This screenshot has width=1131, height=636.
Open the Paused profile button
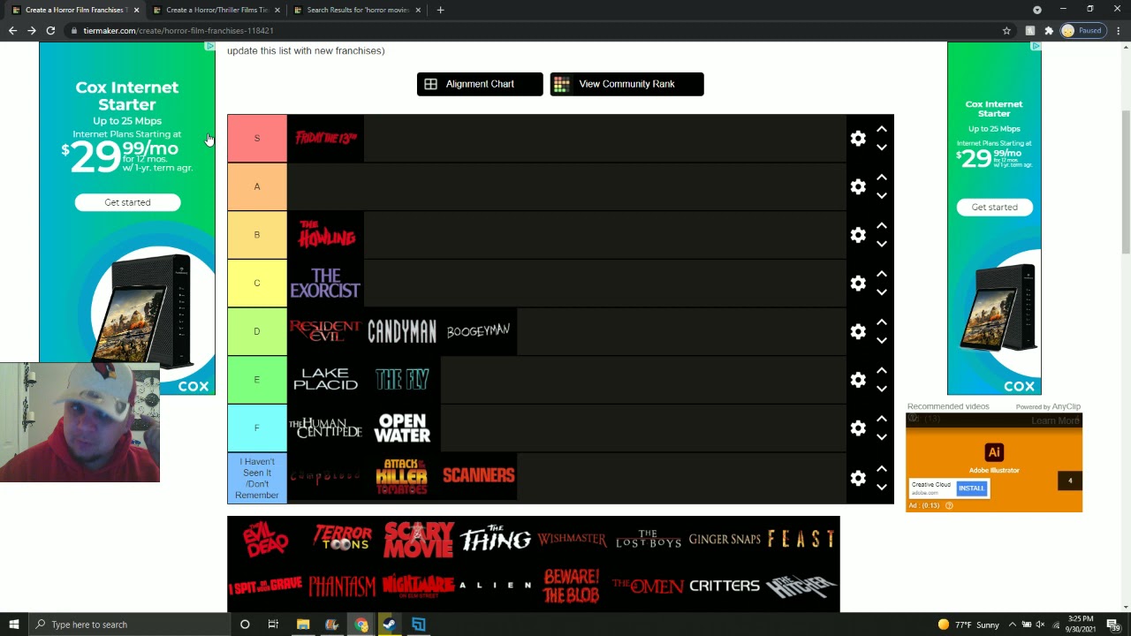(x=1082, y=30)
